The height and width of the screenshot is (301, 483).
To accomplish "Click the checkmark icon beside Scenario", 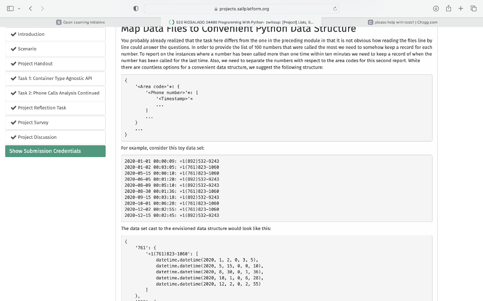I will [x=13, y=49].
